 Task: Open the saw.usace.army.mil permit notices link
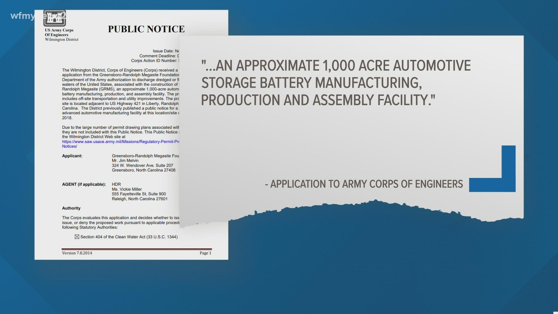pos(121,144)
